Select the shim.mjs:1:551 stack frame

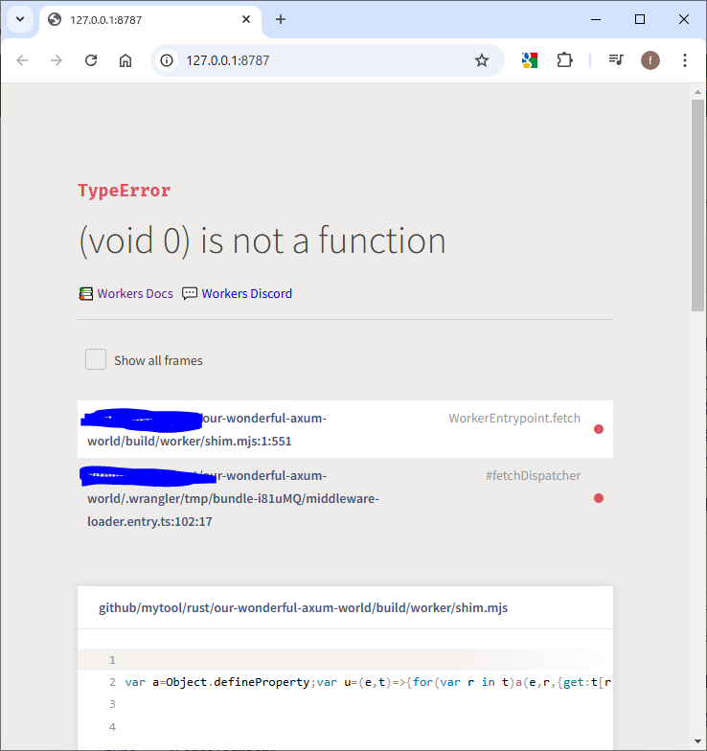(x=345, y=429)
